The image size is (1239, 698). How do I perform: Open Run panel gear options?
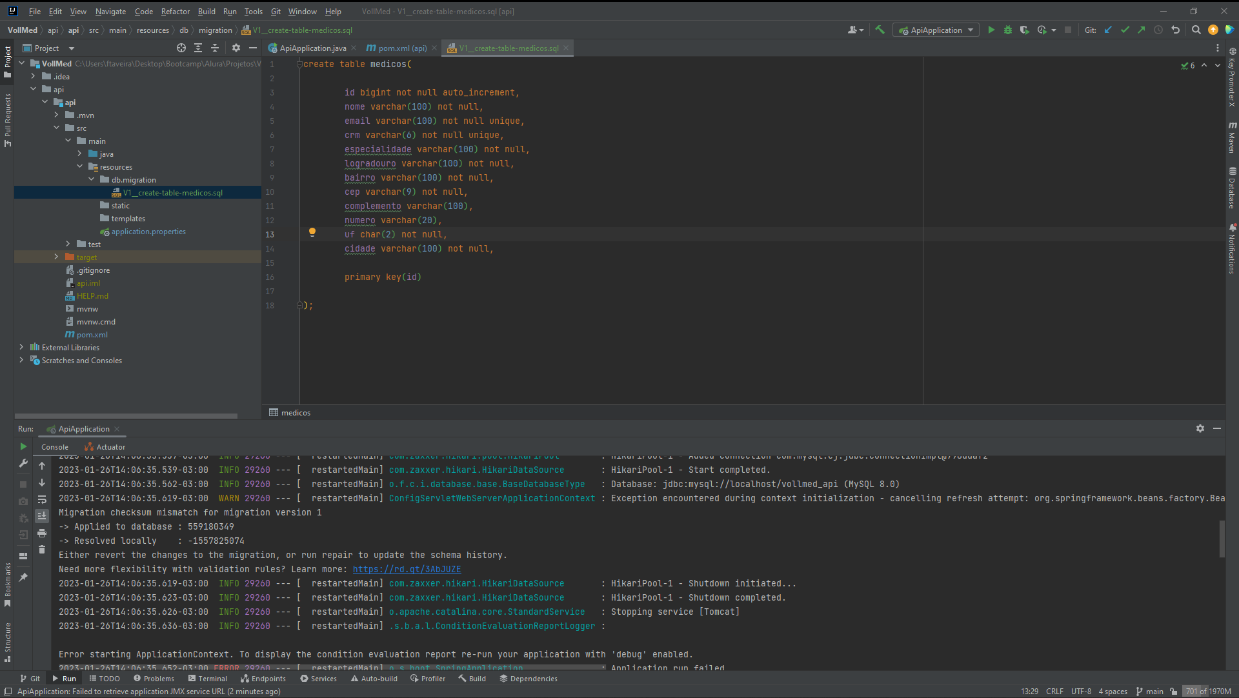pos(1200,428)
